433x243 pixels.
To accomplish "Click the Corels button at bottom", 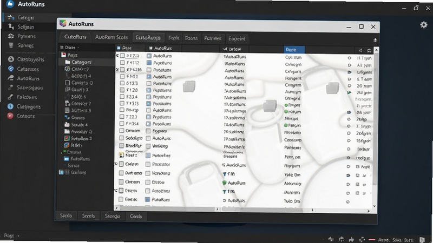I will (x=136, y=217).
